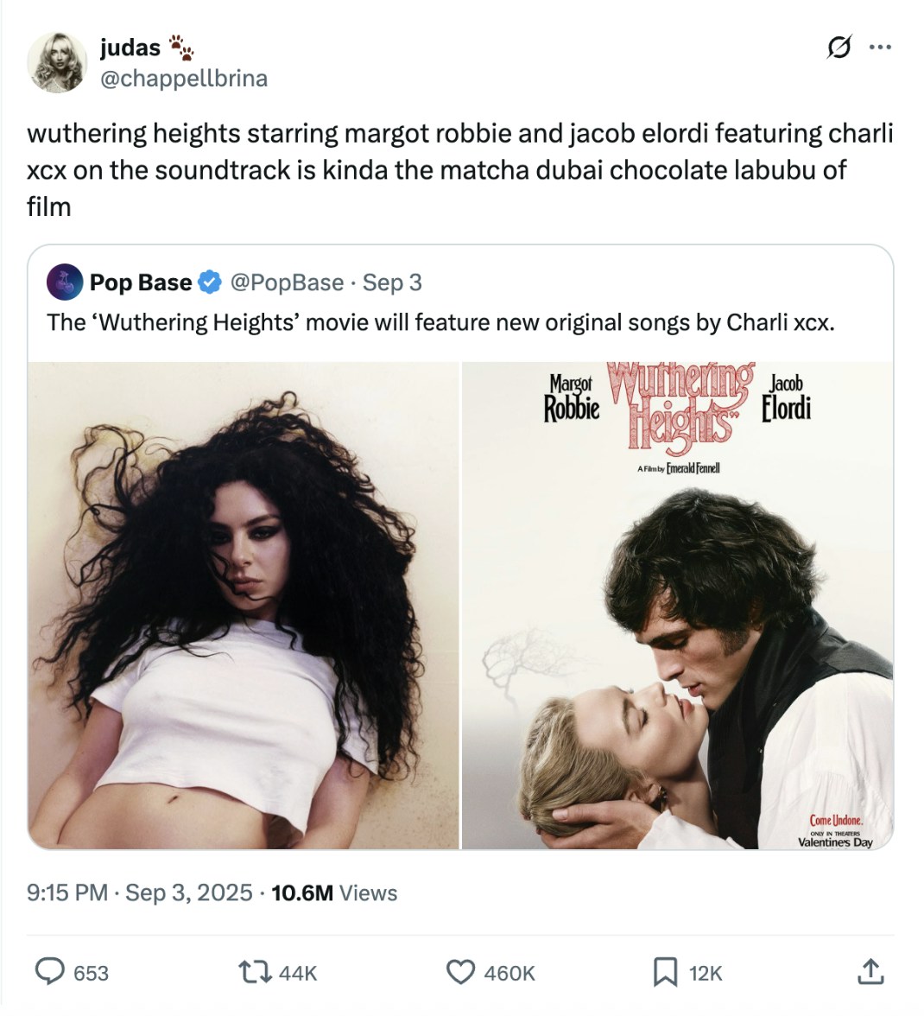Repost this tweet via retweet icon

255,972
